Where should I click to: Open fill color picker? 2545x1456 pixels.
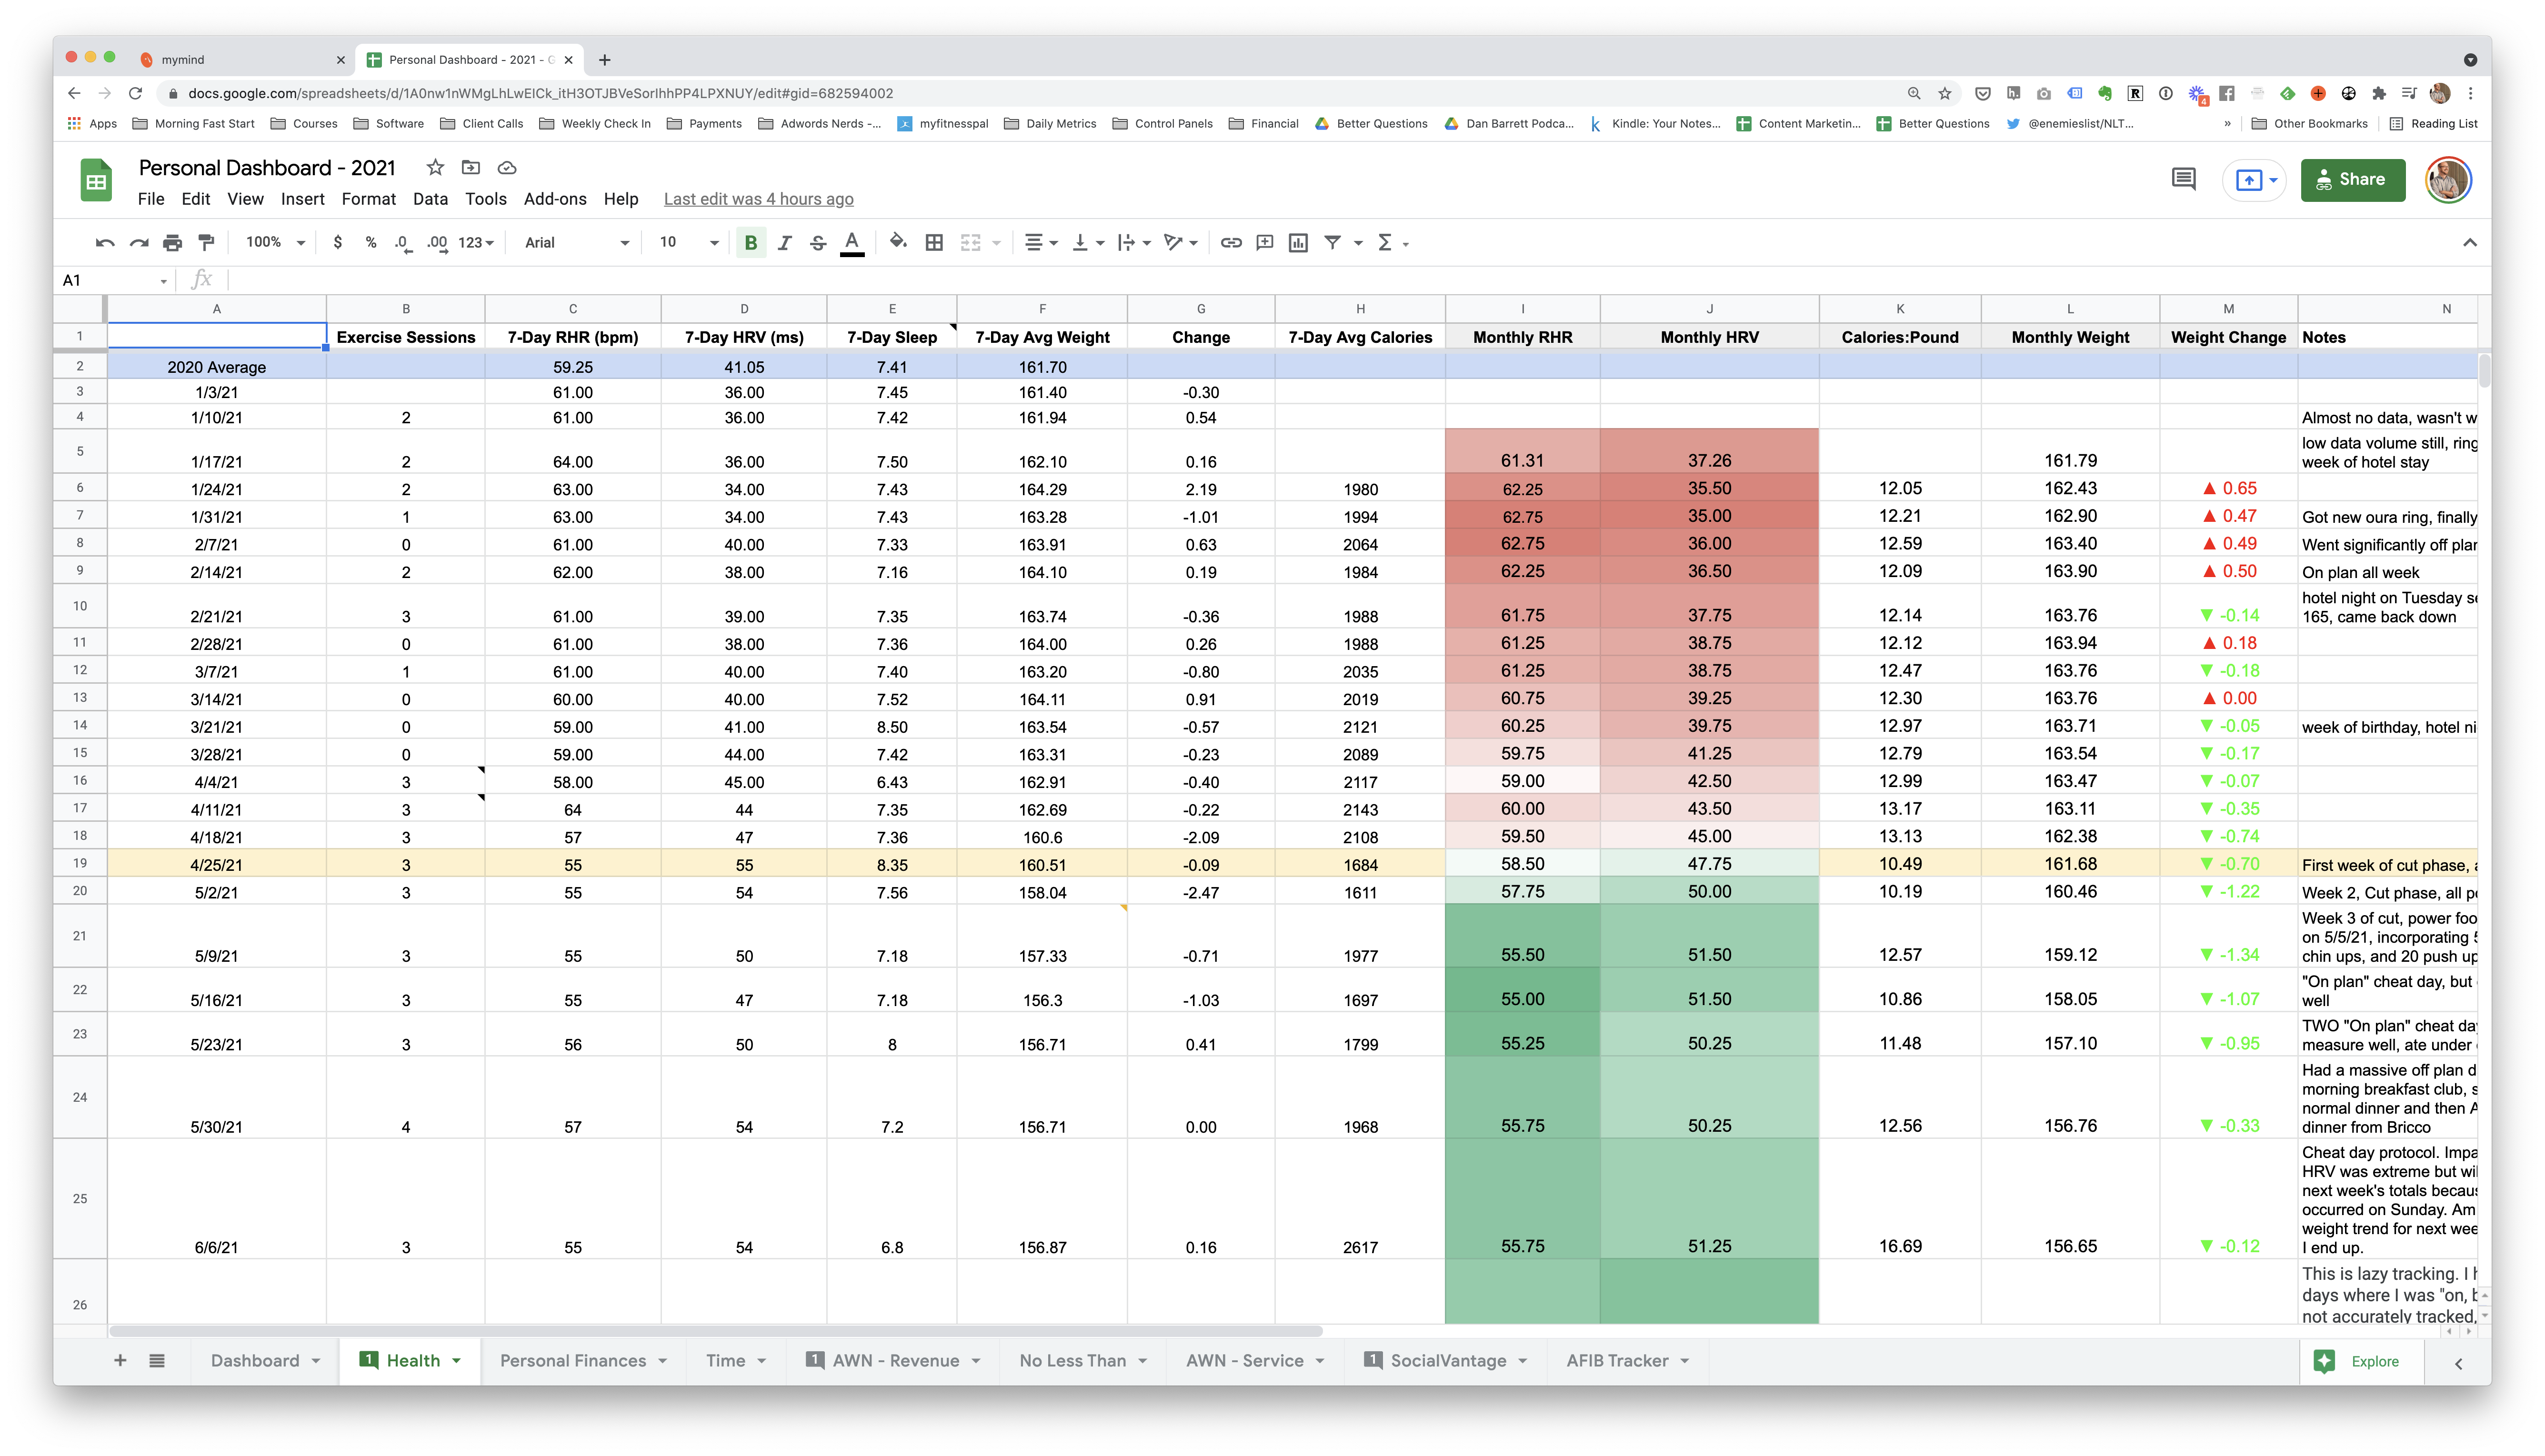(898, 242)
